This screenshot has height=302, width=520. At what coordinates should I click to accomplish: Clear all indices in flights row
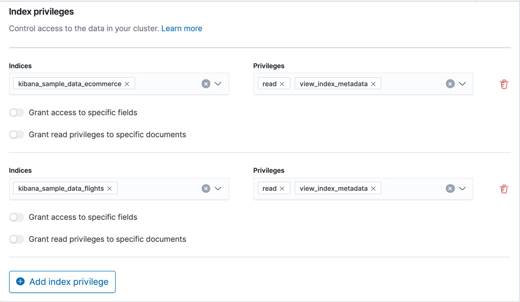[x=206, y=188]
